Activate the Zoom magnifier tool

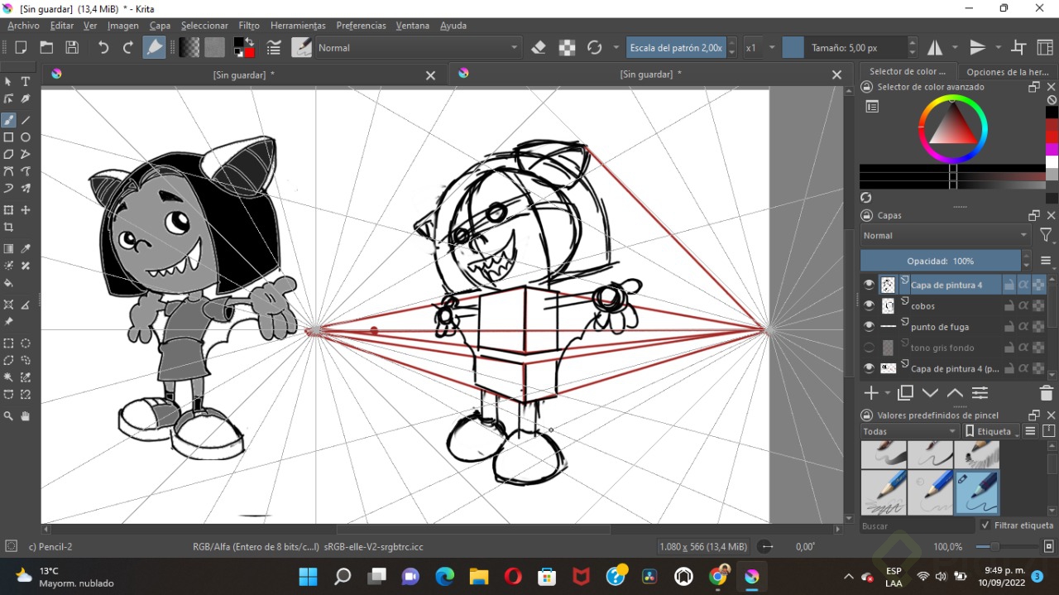[8, 416]
